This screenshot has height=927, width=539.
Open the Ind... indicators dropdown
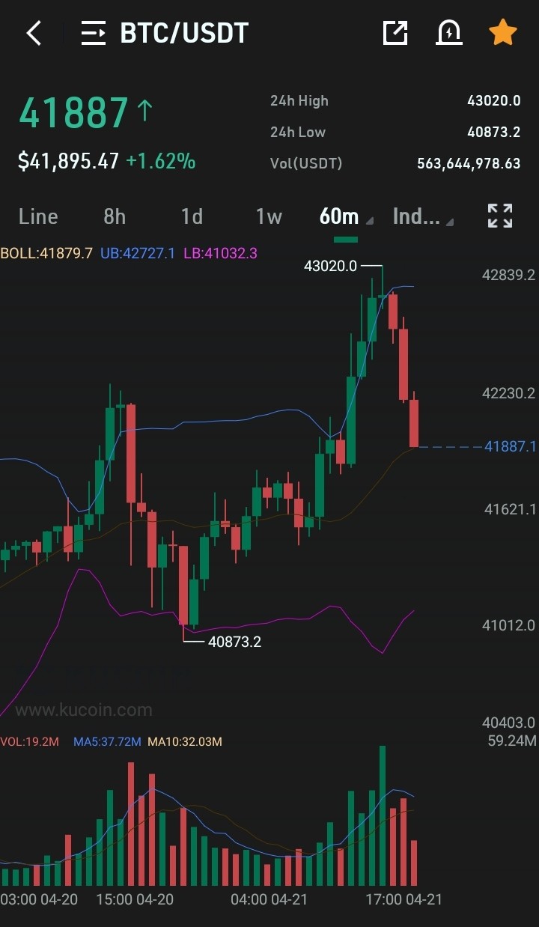423,216
